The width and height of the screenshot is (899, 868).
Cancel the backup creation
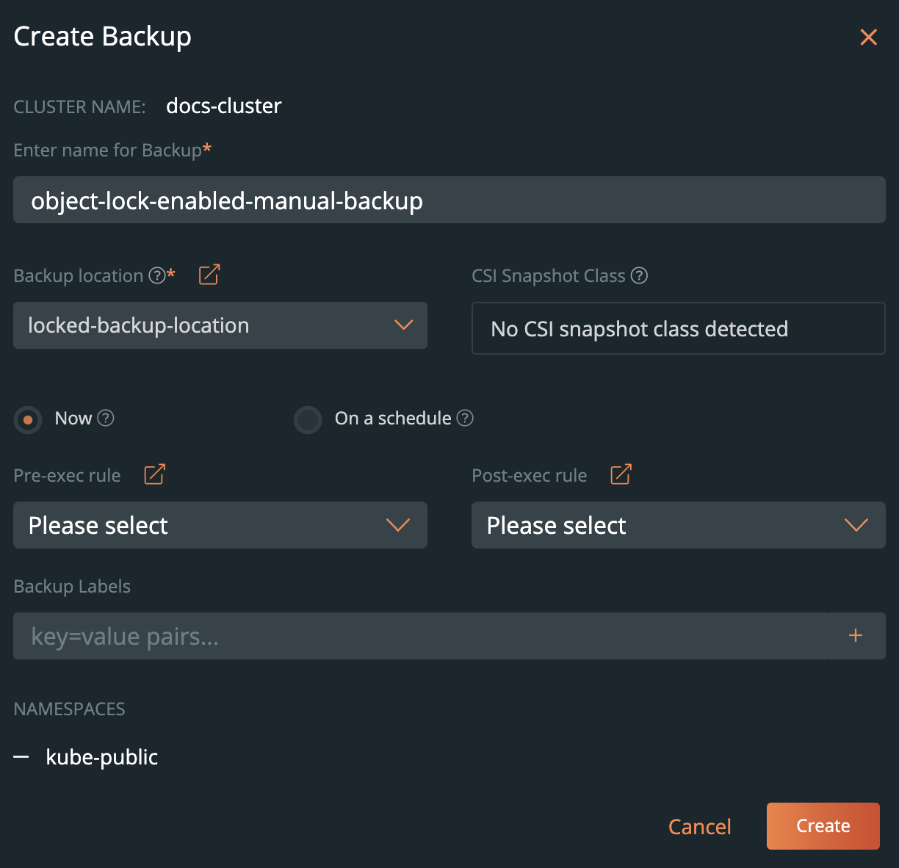click(x=699, y=827)
